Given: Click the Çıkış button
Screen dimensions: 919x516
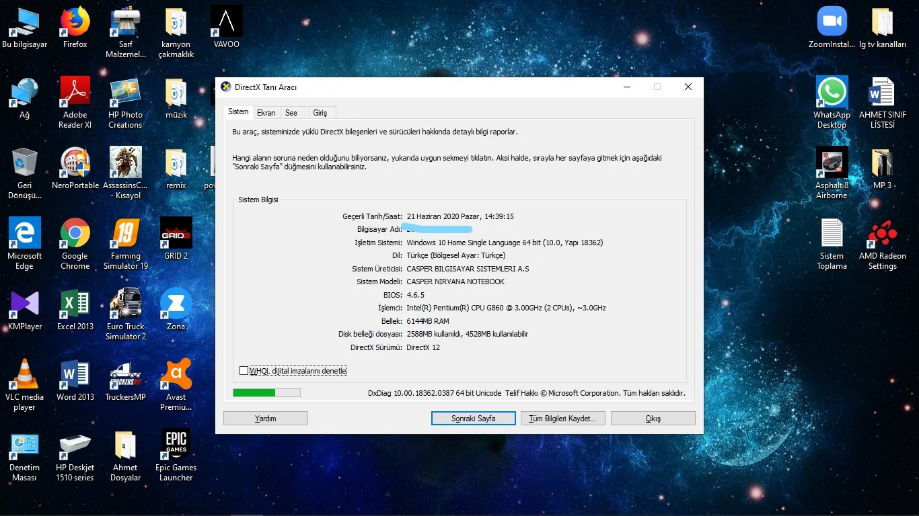Looking at the screenshot, I should 653,419.
